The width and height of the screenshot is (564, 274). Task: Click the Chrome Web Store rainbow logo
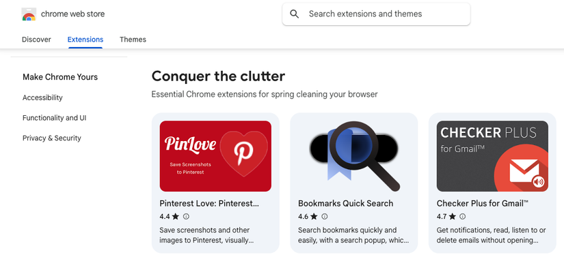[x=29, y=14]
